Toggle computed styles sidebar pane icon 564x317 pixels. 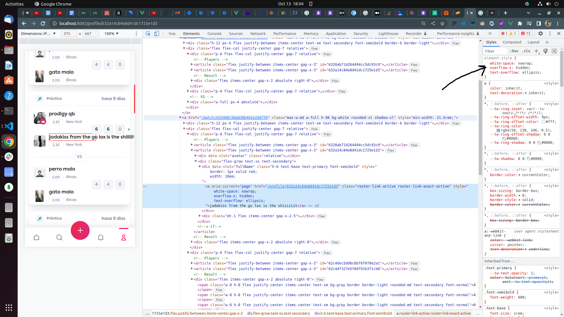click(554, 51)
